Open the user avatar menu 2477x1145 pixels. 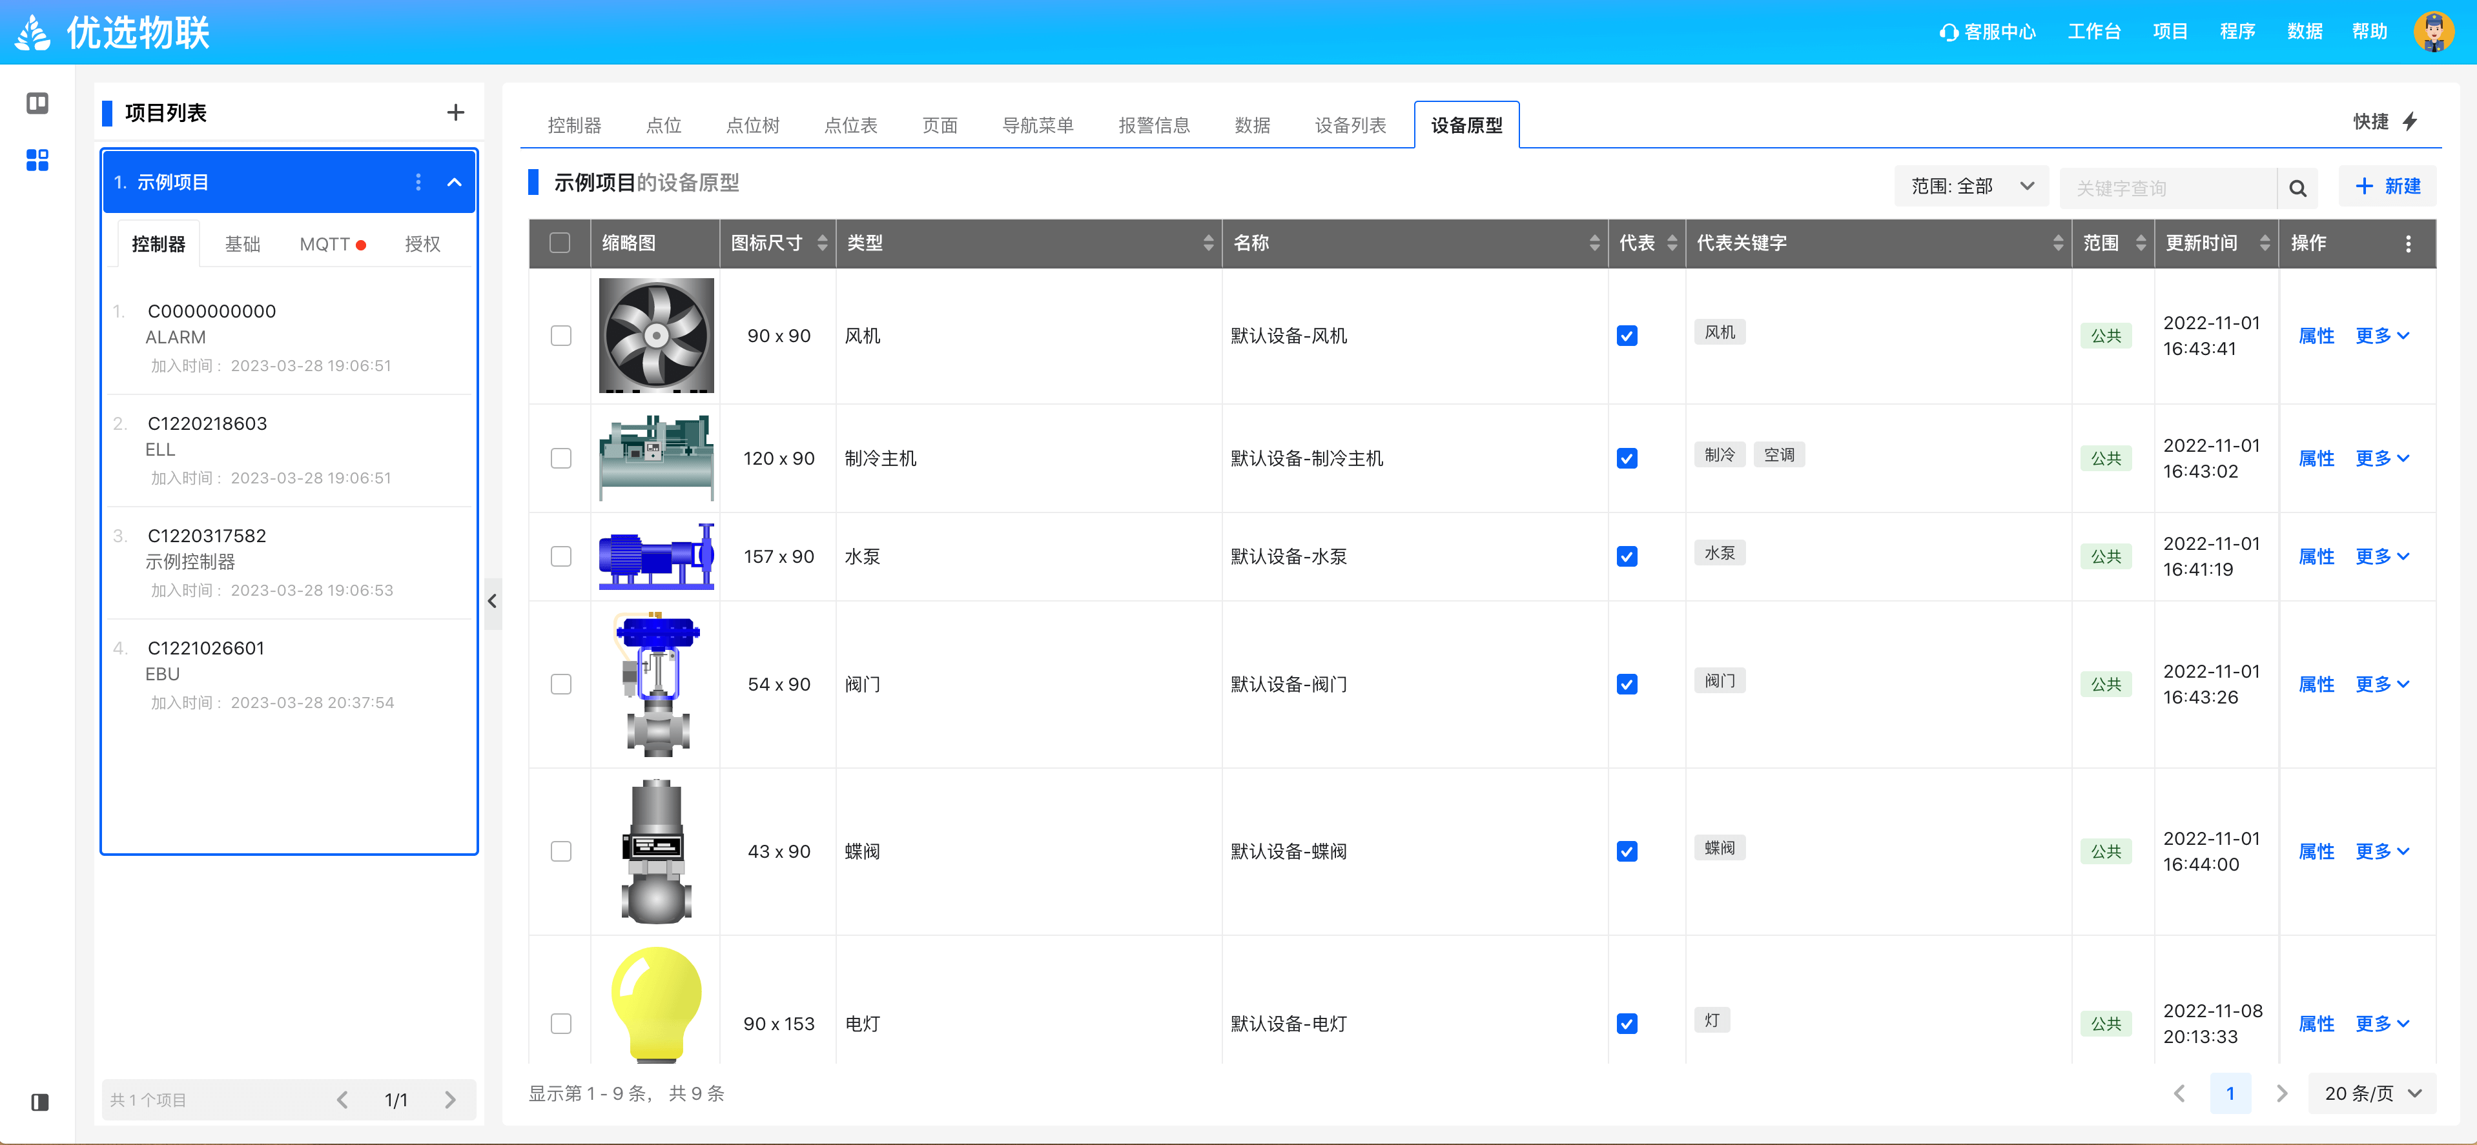(x=2434, y=32)
